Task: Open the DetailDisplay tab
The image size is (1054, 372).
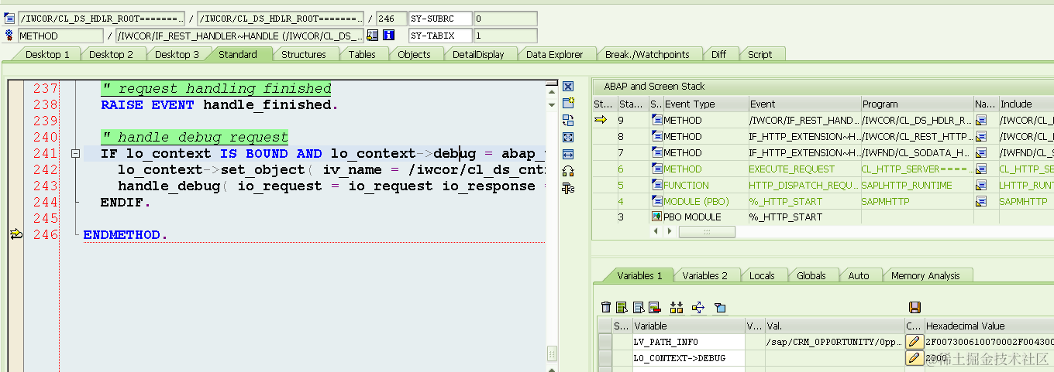Action: (x=478, y=54)
